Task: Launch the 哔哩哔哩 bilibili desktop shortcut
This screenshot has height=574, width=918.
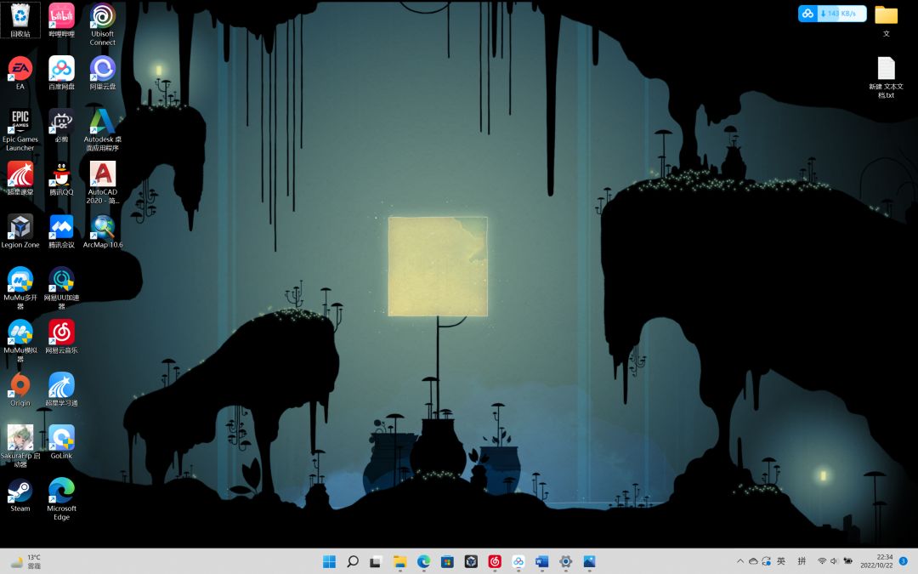Action: click(x=61, y=20)
